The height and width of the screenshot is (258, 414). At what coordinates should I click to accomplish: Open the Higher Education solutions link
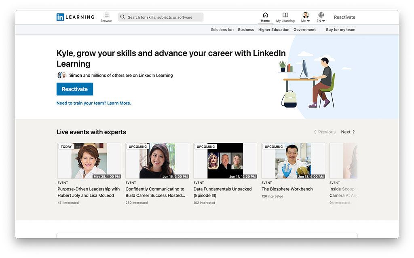click(x=274, y=30)
